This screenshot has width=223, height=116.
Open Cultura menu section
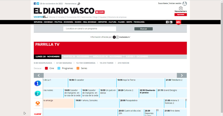[x=112, y=22]
